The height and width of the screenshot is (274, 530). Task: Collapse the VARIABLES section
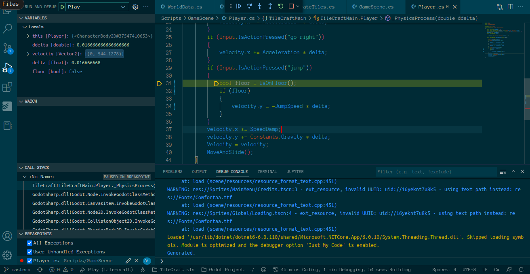click(x=86, y=18)
